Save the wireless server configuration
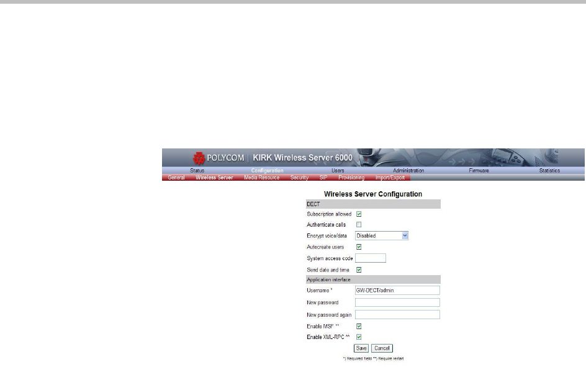 [361, 348]
